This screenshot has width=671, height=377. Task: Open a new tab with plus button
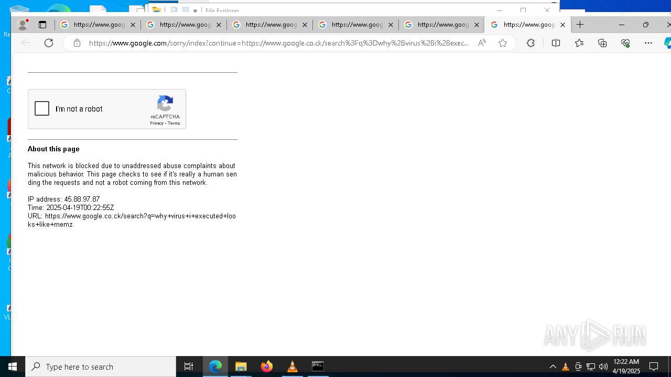(x=580, y=25)
